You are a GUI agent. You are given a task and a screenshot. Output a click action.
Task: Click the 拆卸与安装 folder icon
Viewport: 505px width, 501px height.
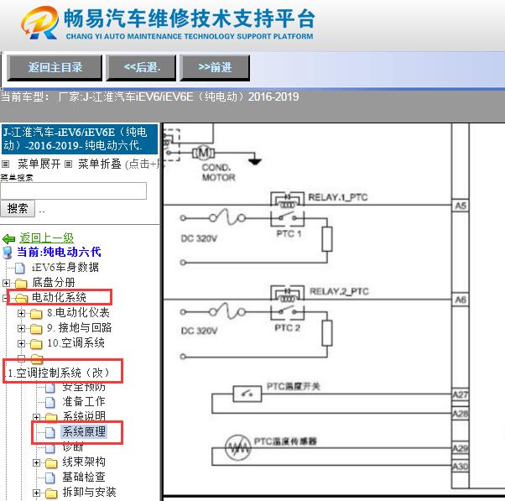[x=51, y=493]
